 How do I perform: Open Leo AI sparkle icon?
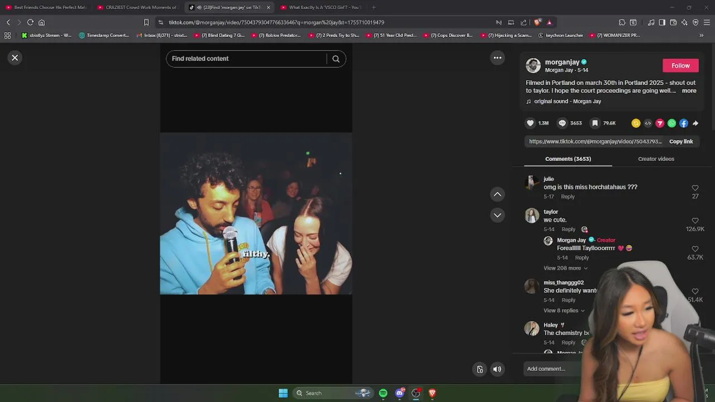coord(684,22)
